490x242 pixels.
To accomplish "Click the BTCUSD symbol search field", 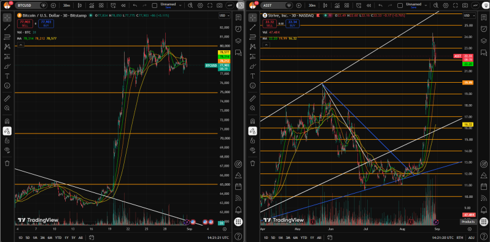I will point(28,6).
